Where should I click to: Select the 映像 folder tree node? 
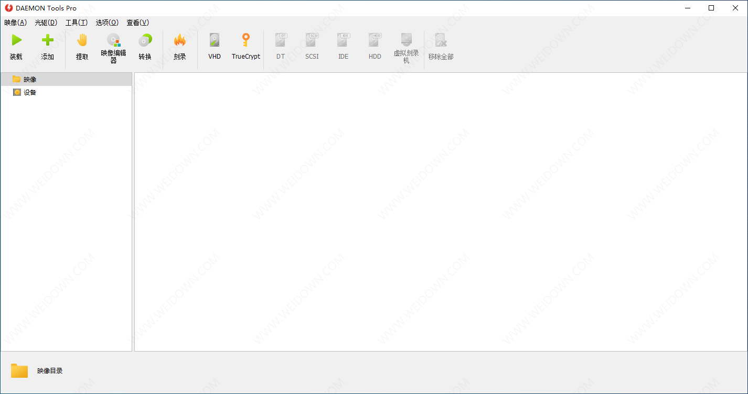(66, 79)
